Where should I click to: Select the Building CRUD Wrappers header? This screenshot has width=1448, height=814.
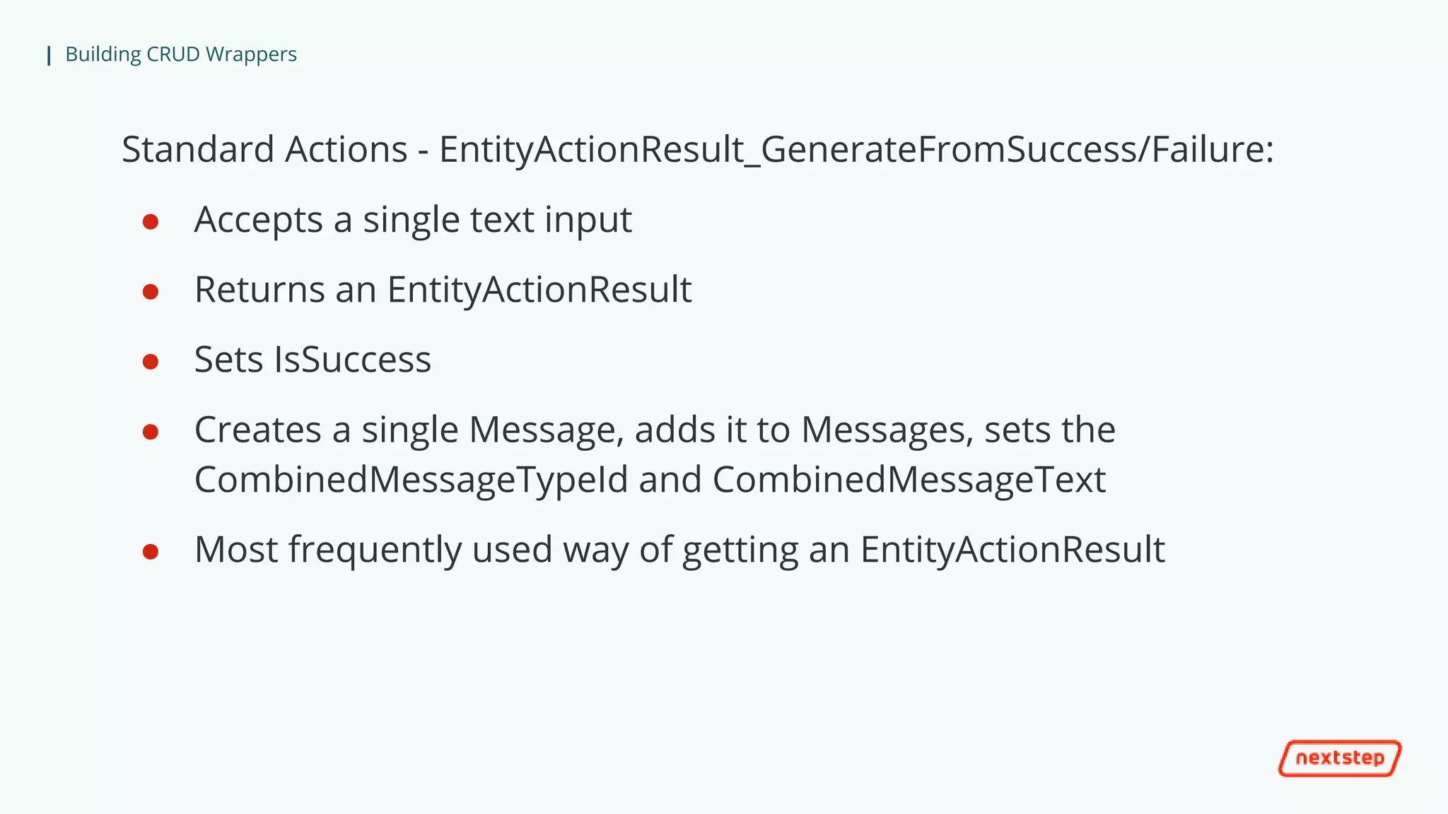point(181,54)
